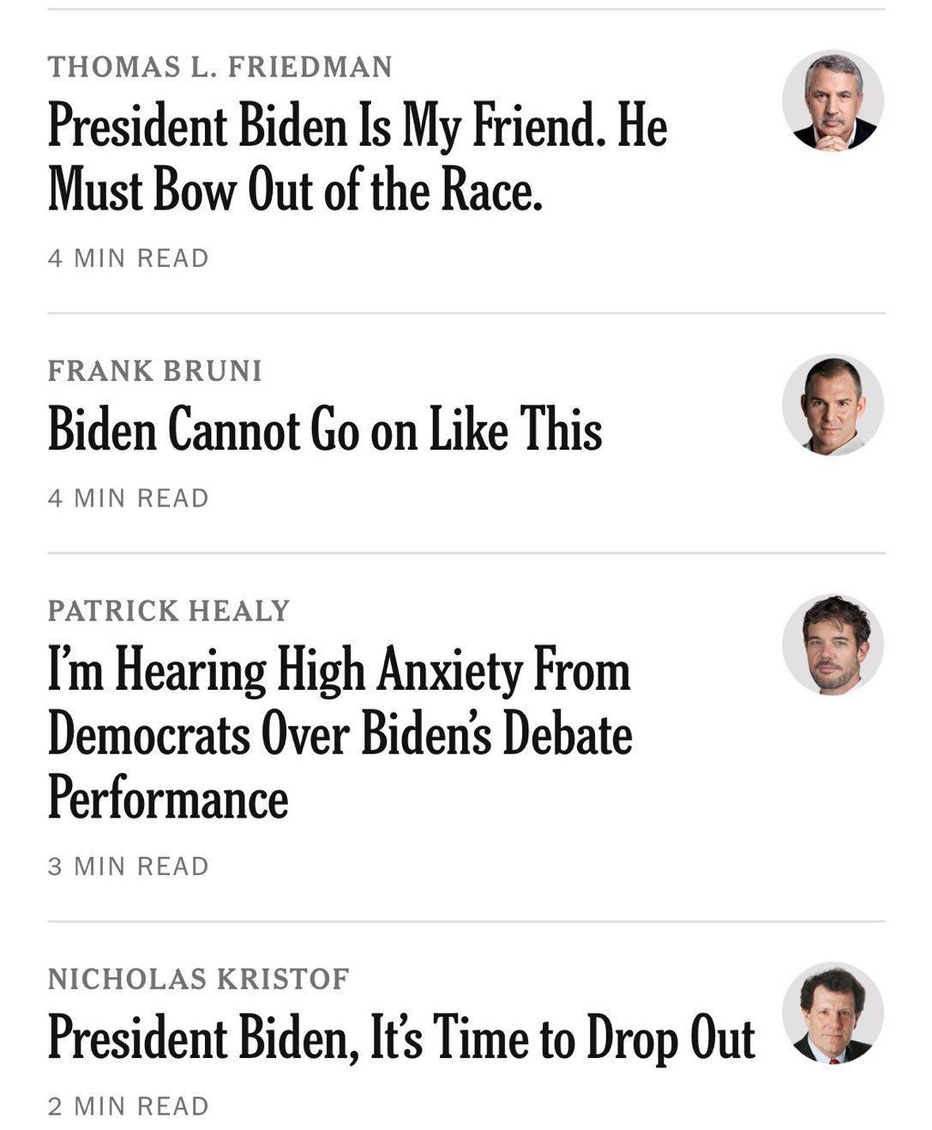
Task: Click '4 MIN READ' under Bruni's headline
Action: [129, 499]
